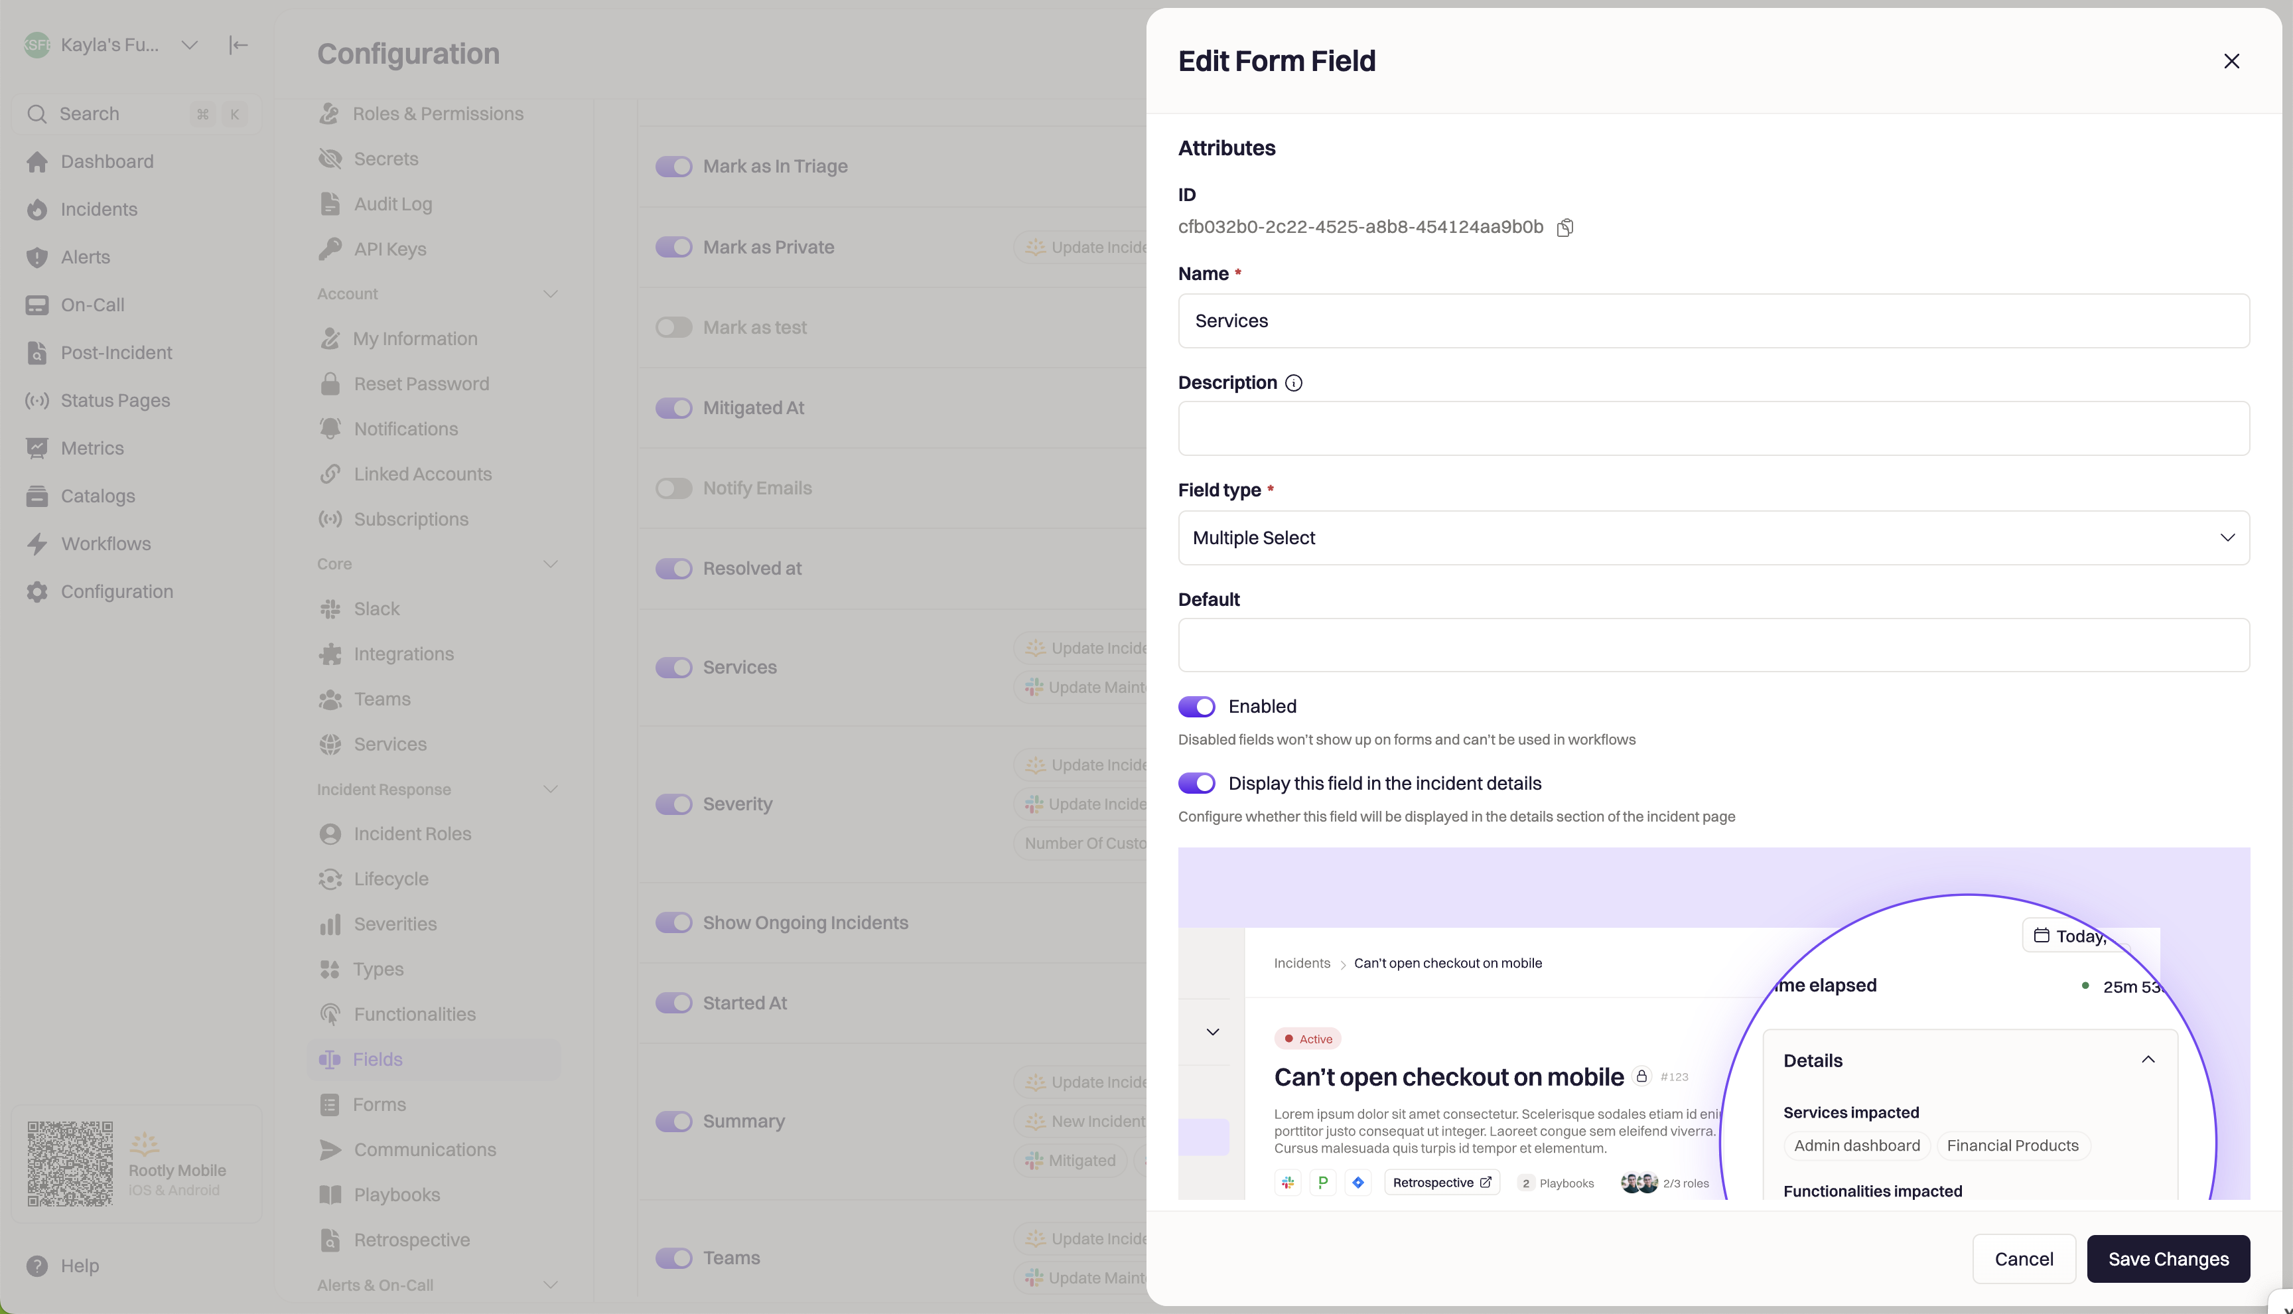Viewport: 2293px width, 1314px height.
Task: Select the Fields menu item
Action: click(433, 1060)
